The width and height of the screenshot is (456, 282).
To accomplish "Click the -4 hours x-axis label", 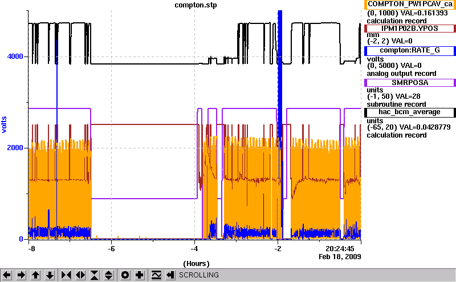I will 194,249.
